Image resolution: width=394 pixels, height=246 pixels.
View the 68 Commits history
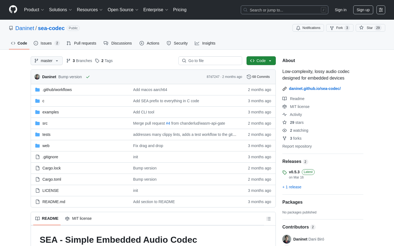(258, 77)
